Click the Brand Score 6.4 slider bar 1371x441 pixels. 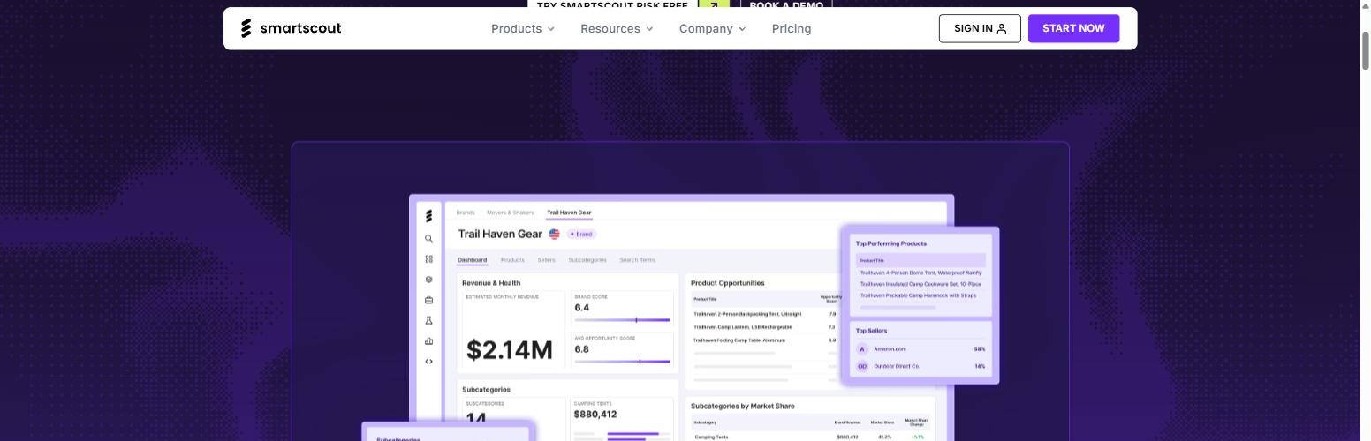click(622, 320)
